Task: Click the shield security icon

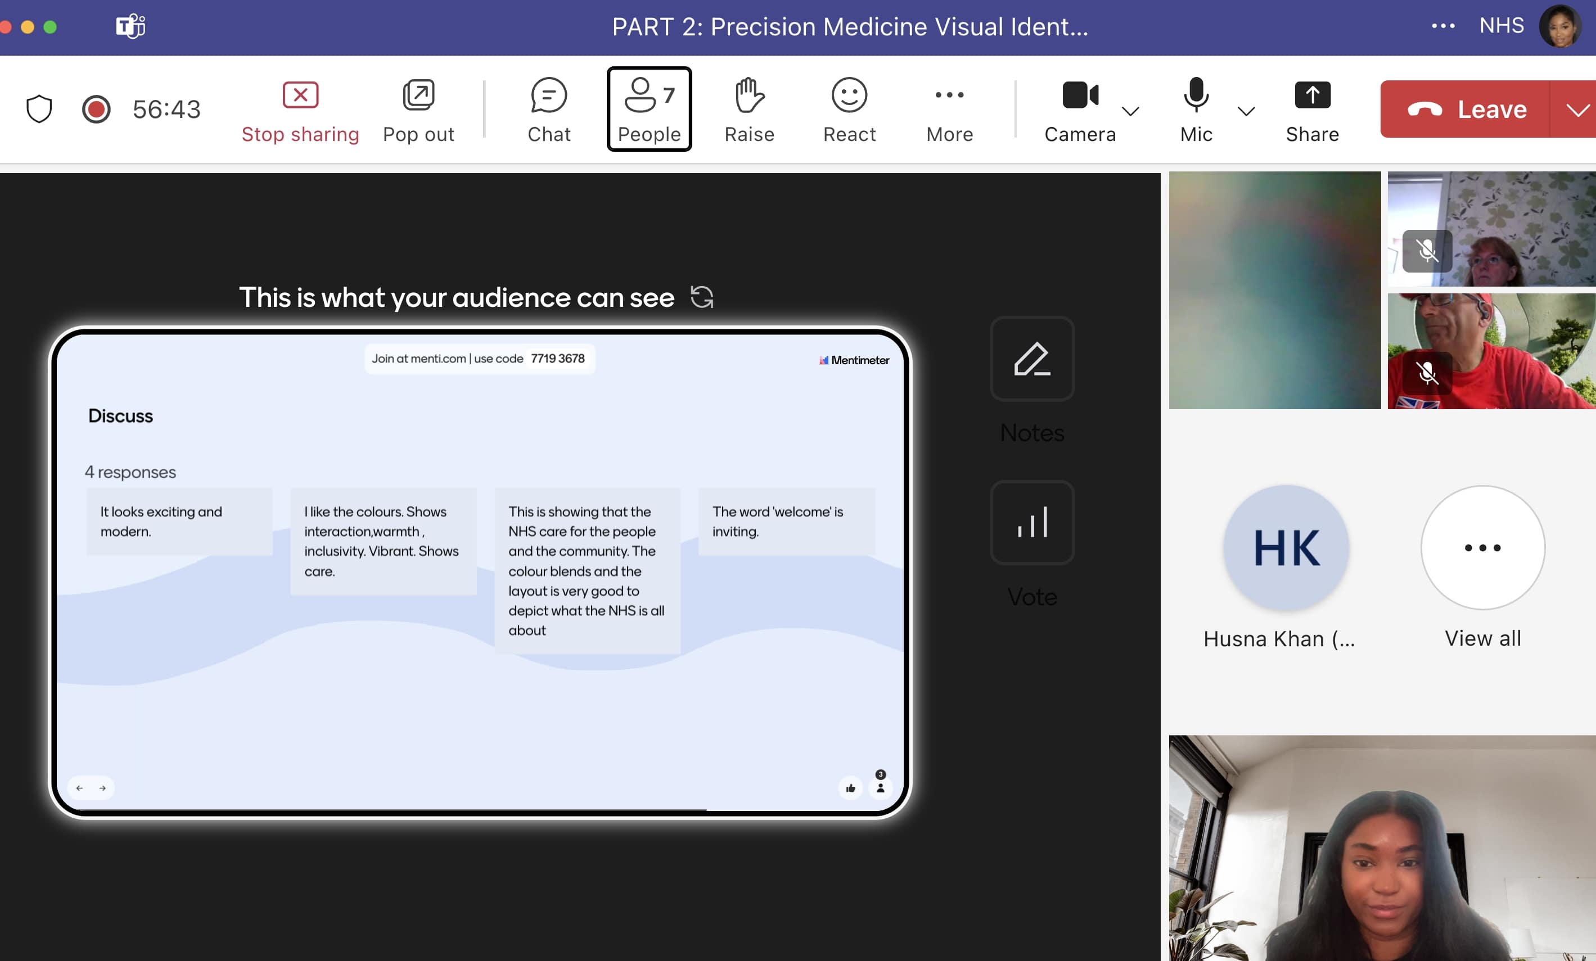Action: (x=39, y=108)
